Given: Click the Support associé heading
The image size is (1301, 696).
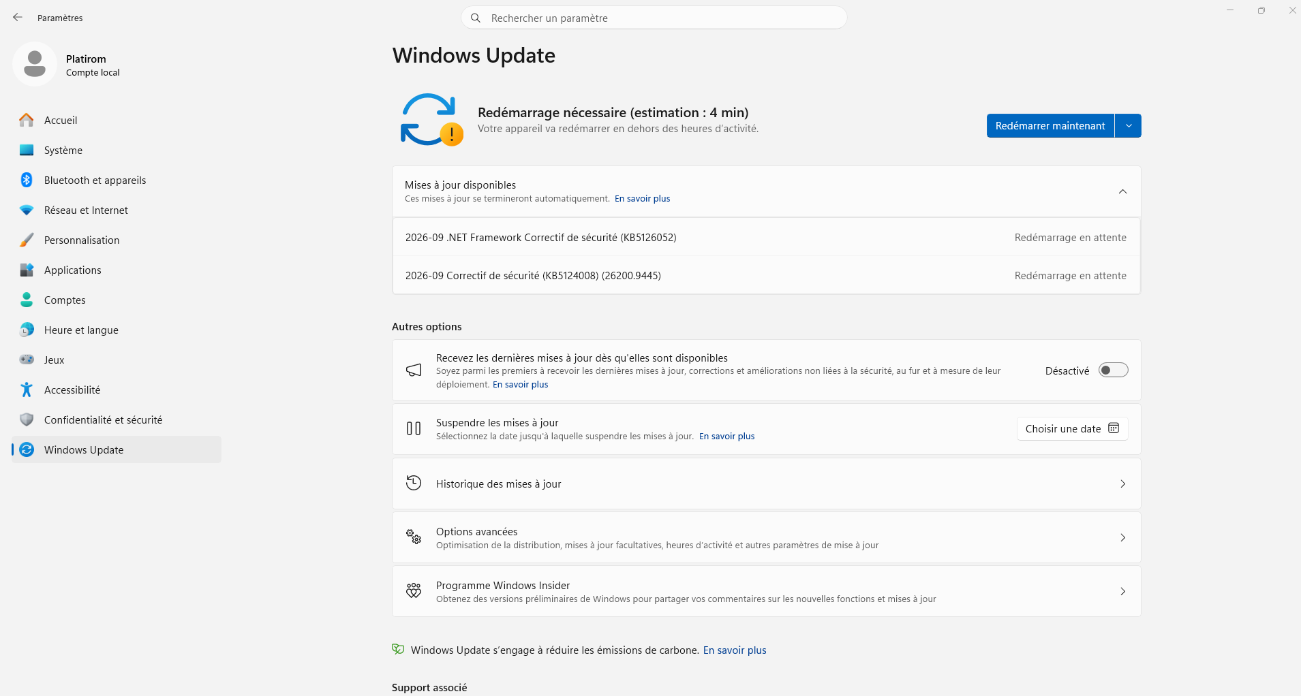Looking at the screenshot, I should (429, 688).
